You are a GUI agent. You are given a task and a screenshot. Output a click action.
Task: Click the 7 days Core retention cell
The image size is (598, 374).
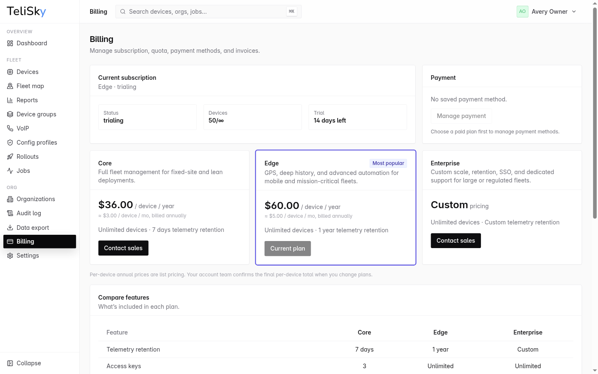(x=364, y=349)
